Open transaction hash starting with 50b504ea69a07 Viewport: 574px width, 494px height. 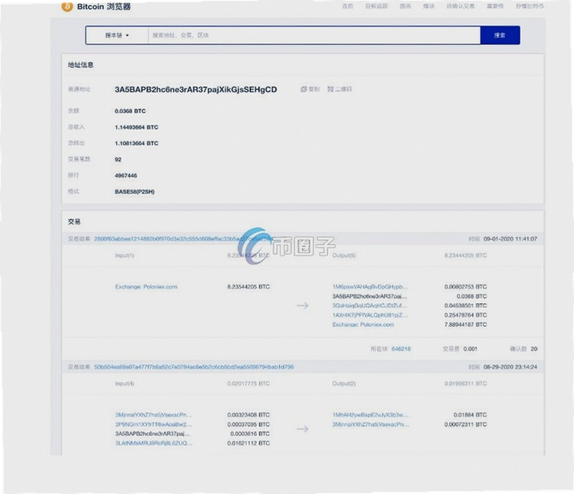pos(194,367)
